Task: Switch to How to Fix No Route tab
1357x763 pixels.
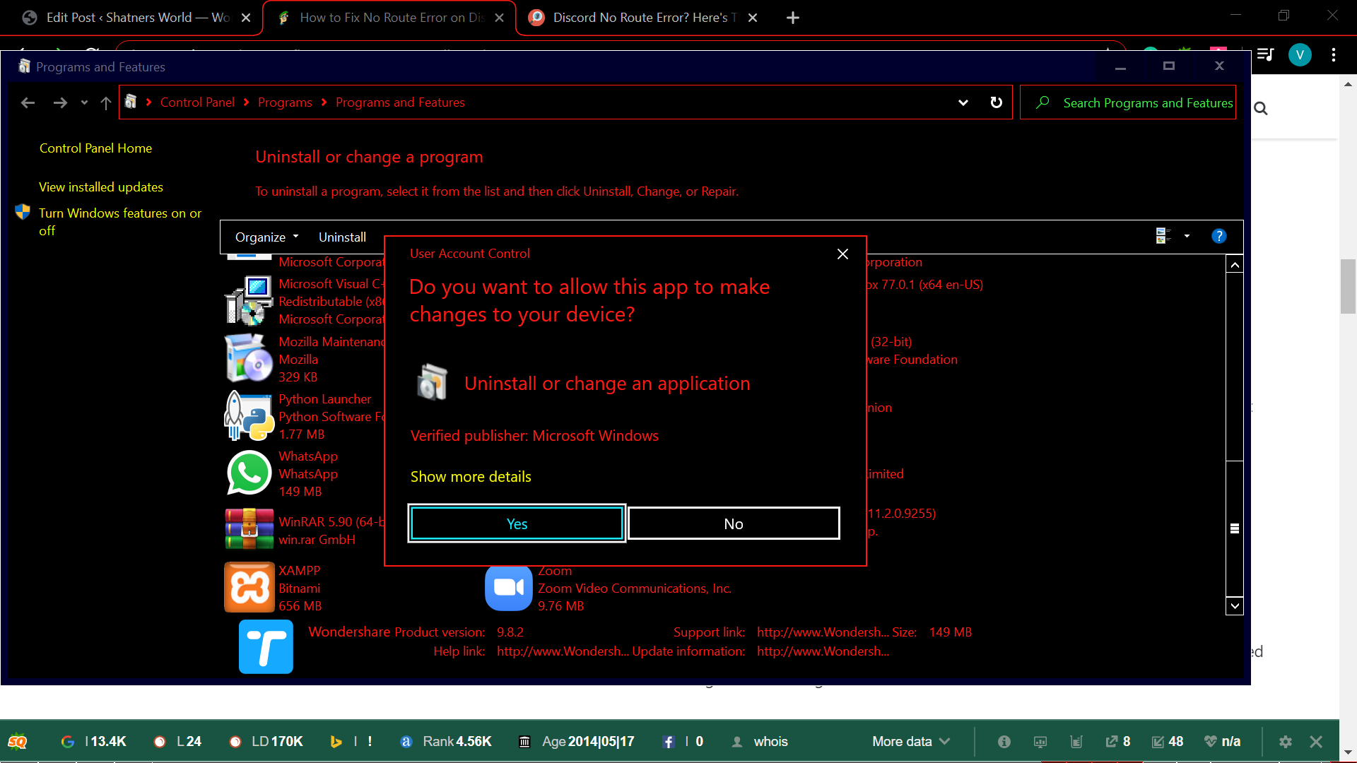Action: click(389, 18)
